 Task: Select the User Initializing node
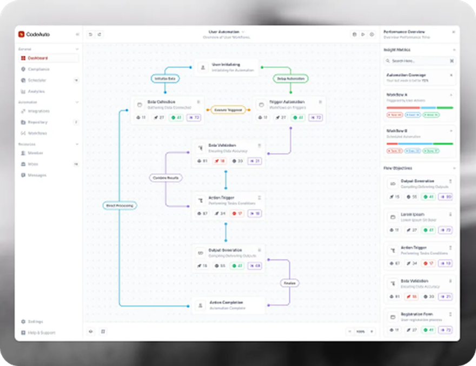tap(226, 67)
